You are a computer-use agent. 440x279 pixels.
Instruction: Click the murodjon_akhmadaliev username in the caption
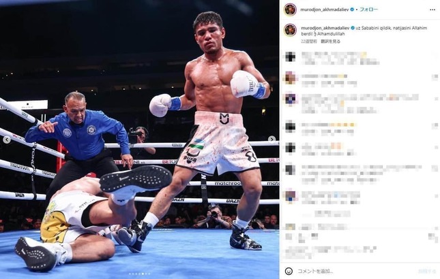(325, 28)
